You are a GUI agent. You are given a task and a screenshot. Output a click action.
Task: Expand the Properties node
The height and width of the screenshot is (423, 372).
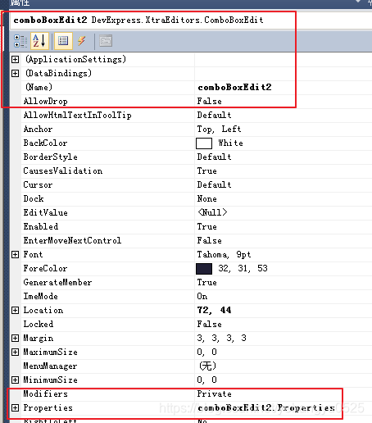click(16, 407)
